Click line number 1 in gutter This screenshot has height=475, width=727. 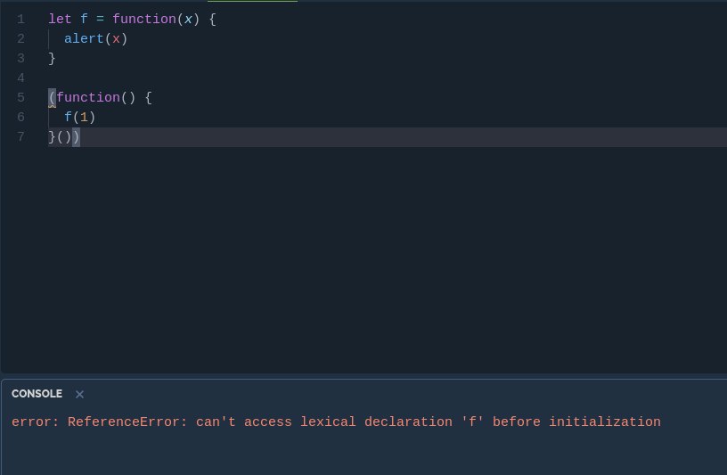[20, 20]
